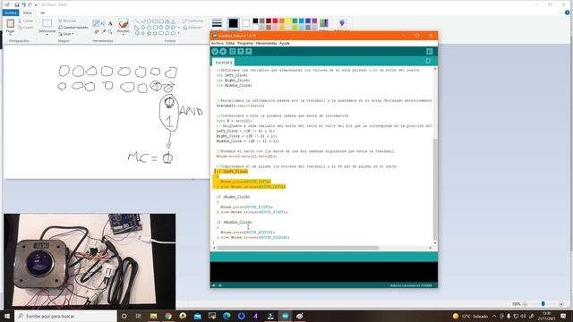Screen dimensions: 573x322
Task: Pick the yellow palette color in Paint
Action: (x=288, y=21)
